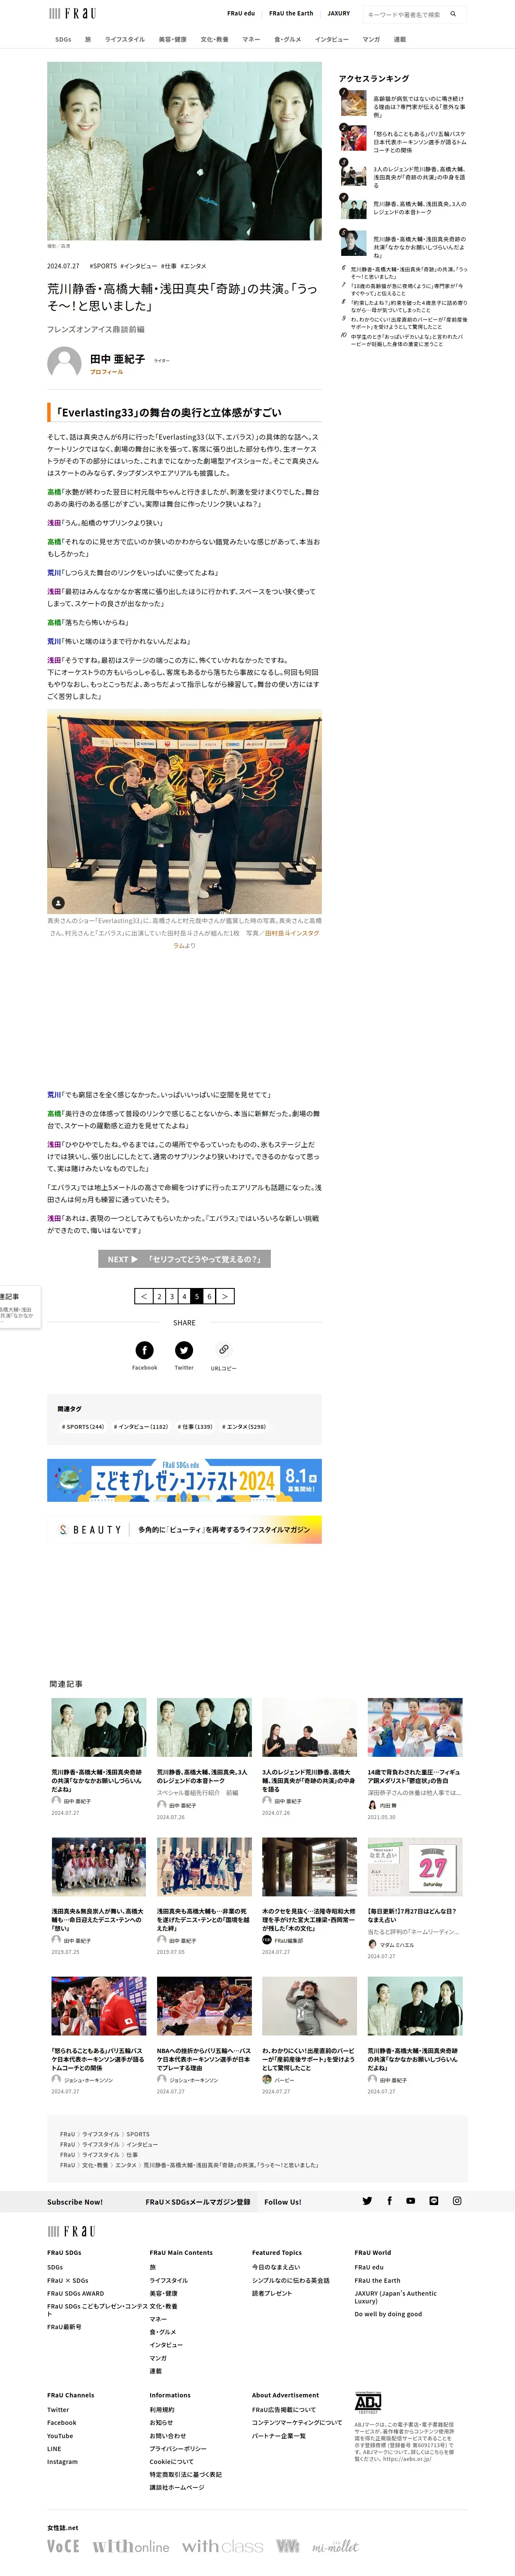Click the keyword search input field
This screenshot has width=515, height=2576.
click(x=405, y=14)
